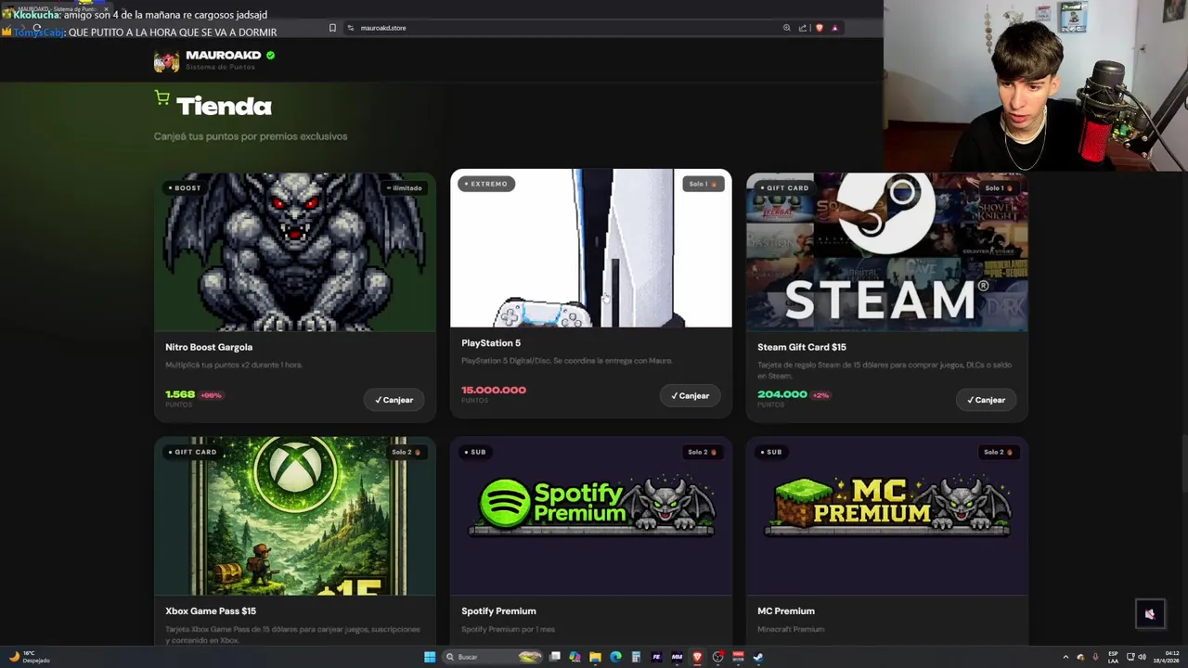Click the SUB tag on MC Premium card

click(770, 452)
